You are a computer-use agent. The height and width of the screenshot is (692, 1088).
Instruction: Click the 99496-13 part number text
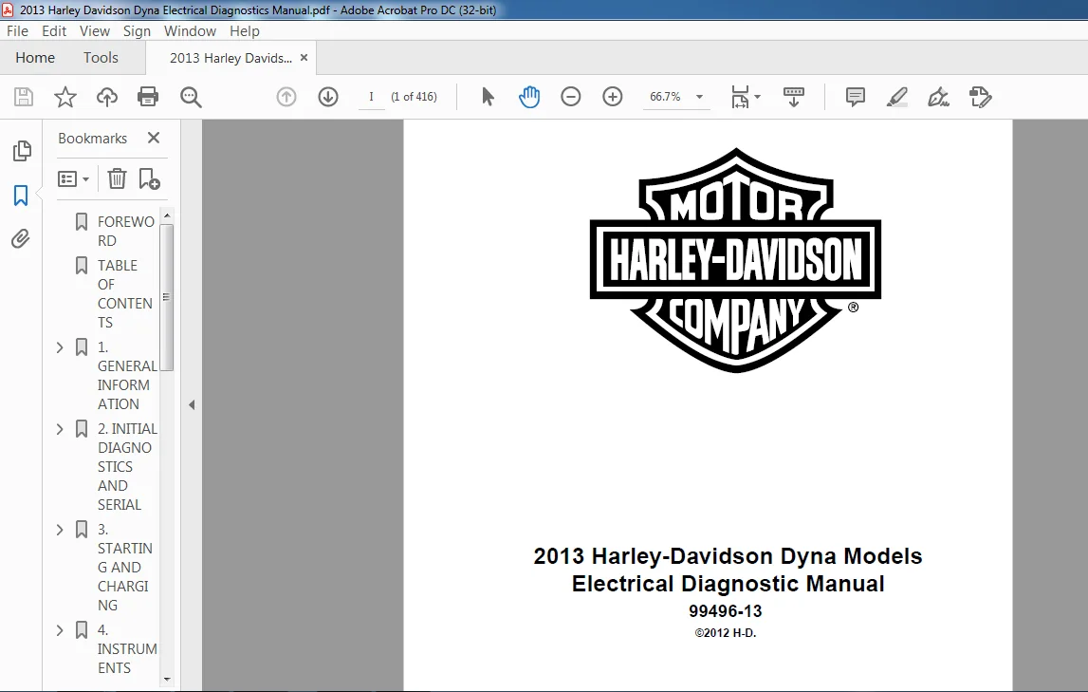click(725, 611)
